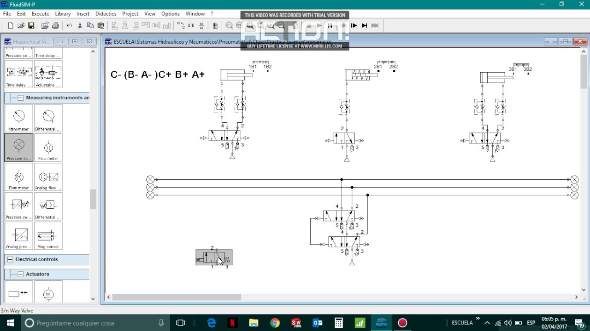Click the volume icon in system tray
Viewport: 590px width, 331px height.
click(508, 323)
